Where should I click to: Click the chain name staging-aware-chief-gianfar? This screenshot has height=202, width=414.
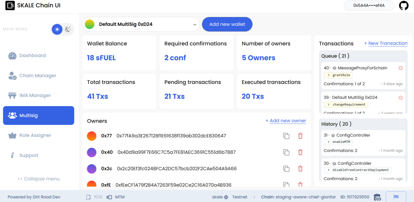click(306, 197)
